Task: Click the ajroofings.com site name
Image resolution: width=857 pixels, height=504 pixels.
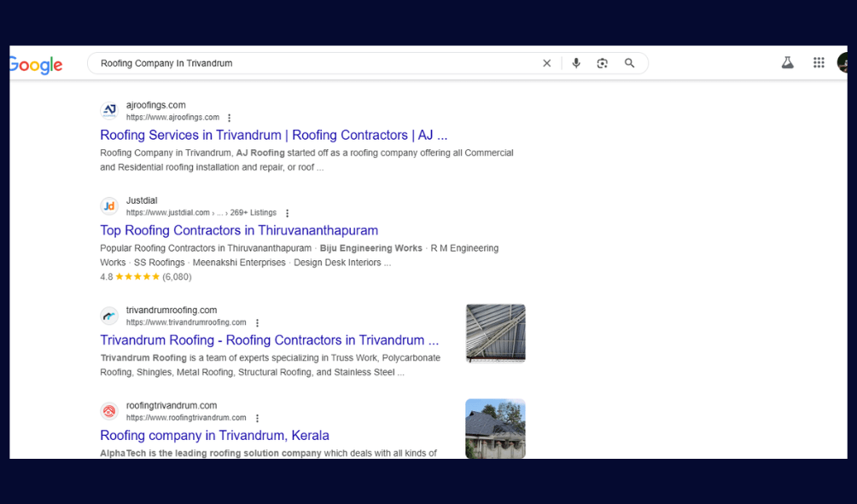Action: point(155,105)
